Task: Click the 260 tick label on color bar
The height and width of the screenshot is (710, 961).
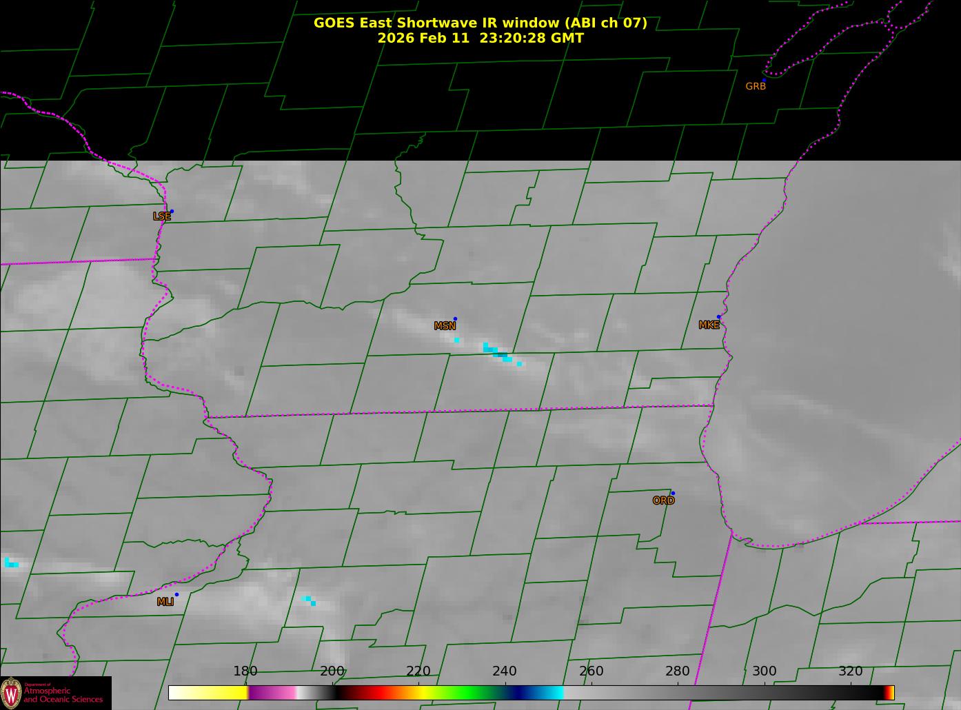Action: 591,671
